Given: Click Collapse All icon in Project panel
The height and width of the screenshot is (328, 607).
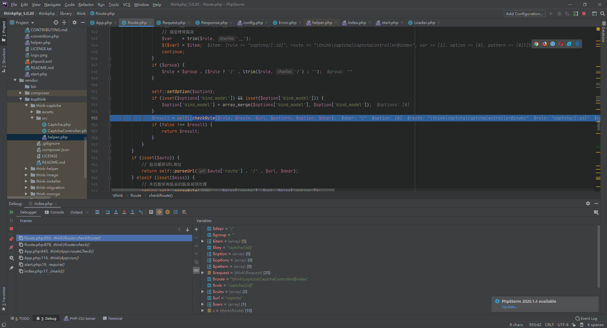Looking at the screenshot, I should 64,22.
